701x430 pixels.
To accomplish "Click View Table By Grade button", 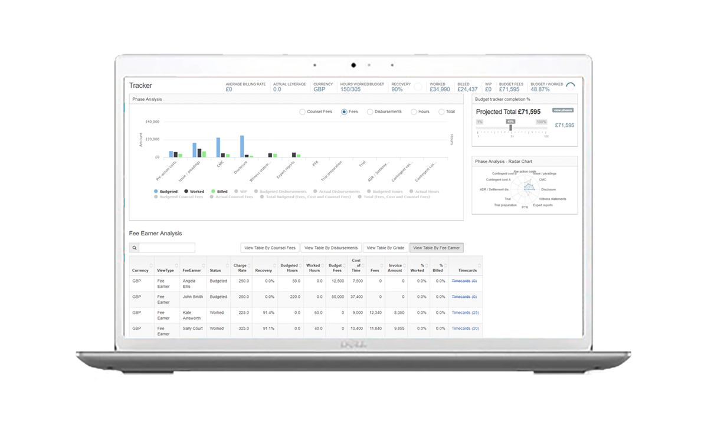I will (x=385, y=248).
